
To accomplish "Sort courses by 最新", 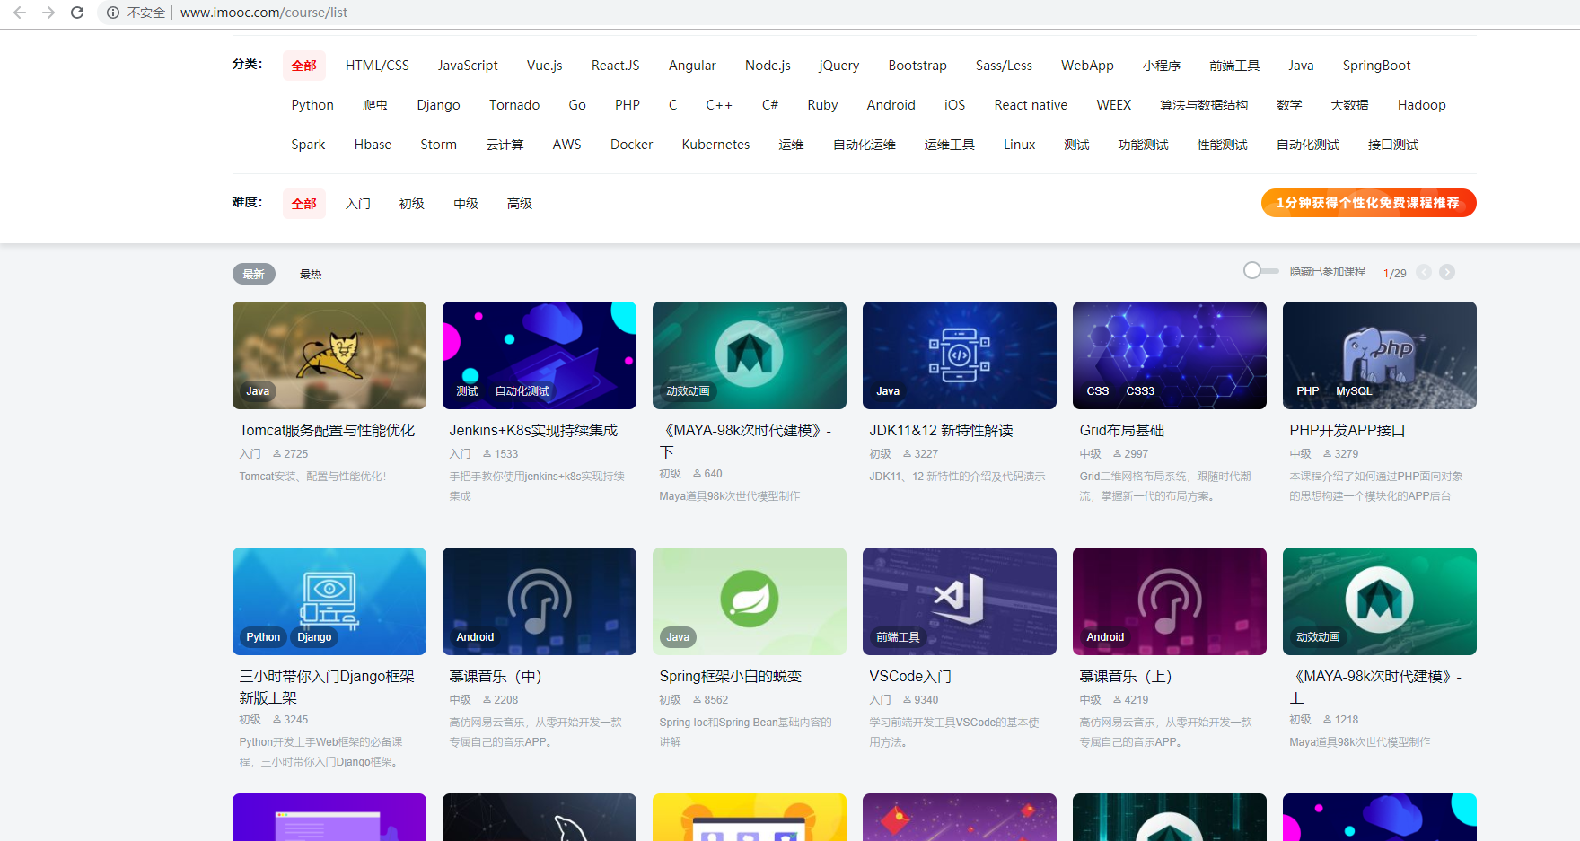I will 254,274.
